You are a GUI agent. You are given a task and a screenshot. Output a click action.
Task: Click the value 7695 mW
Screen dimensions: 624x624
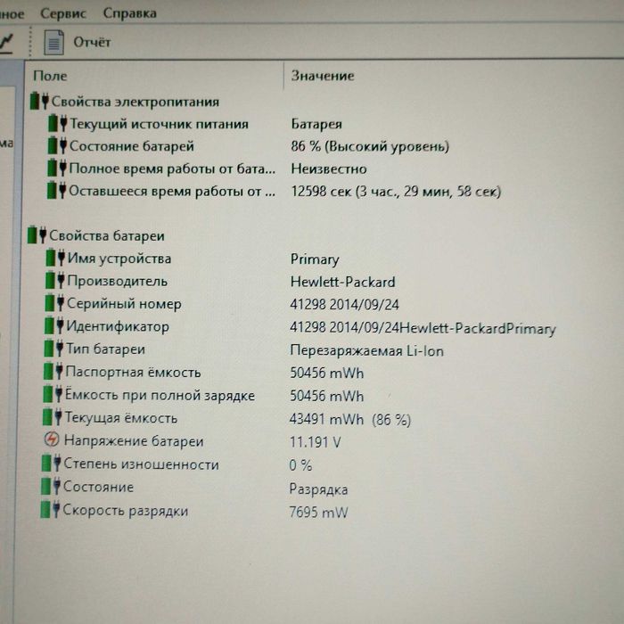point(318,513)
